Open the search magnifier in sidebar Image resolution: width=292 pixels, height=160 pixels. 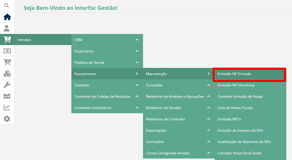click(7, 6)
